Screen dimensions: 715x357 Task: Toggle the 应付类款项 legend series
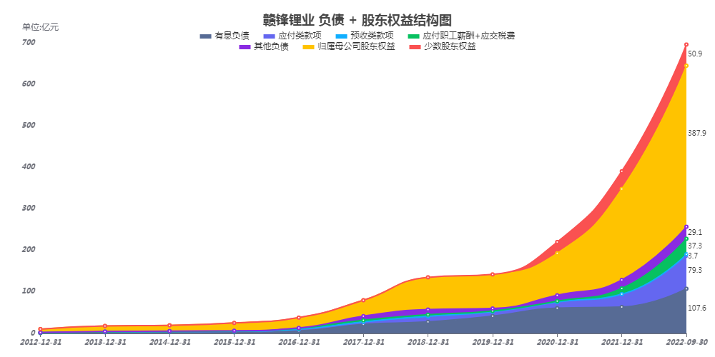point(292,36)
